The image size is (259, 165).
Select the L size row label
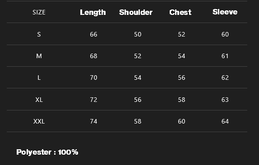click(39, 78)
